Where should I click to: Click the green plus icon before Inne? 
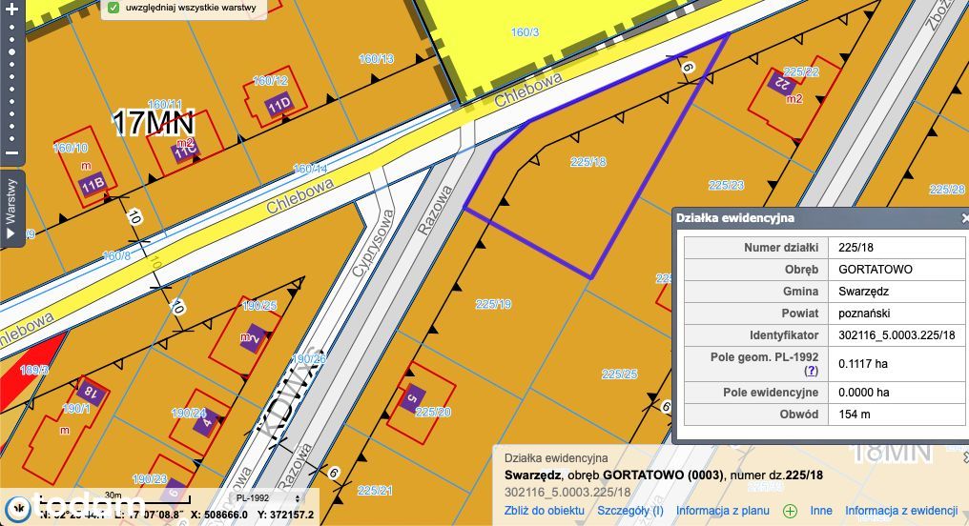click(790, 511)
